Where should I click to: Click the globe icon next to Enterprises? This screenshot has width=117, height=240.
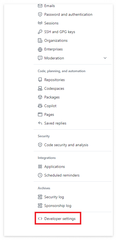[x=40, y=49]
